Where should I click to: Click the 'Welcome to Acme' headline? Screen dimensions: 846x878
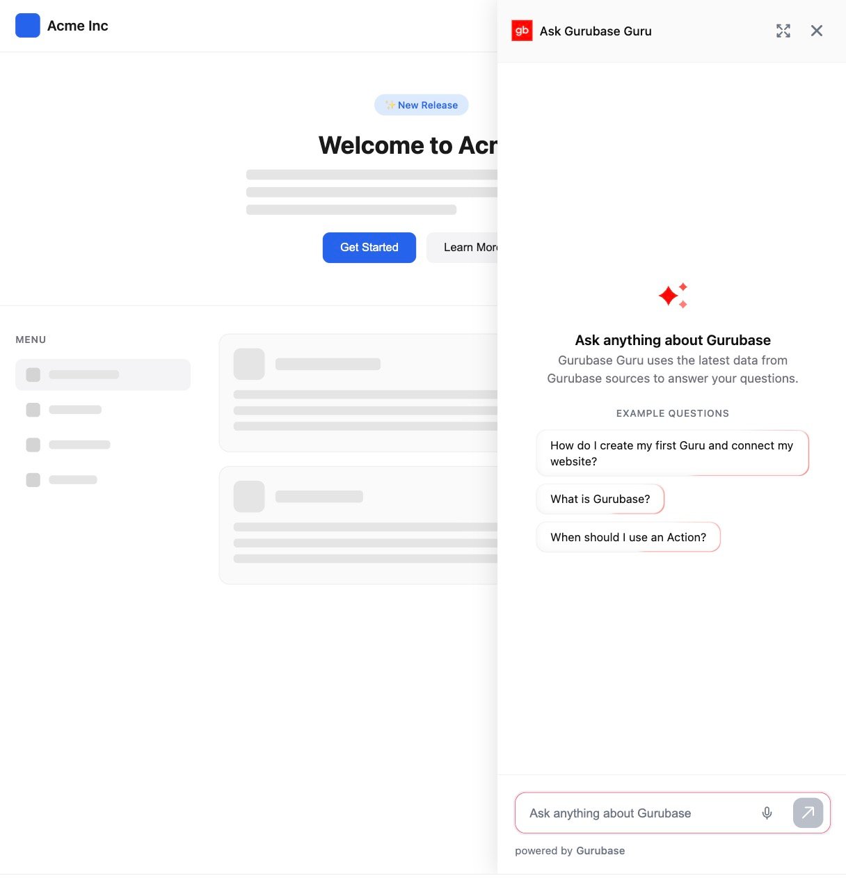[x=408, y=145]
